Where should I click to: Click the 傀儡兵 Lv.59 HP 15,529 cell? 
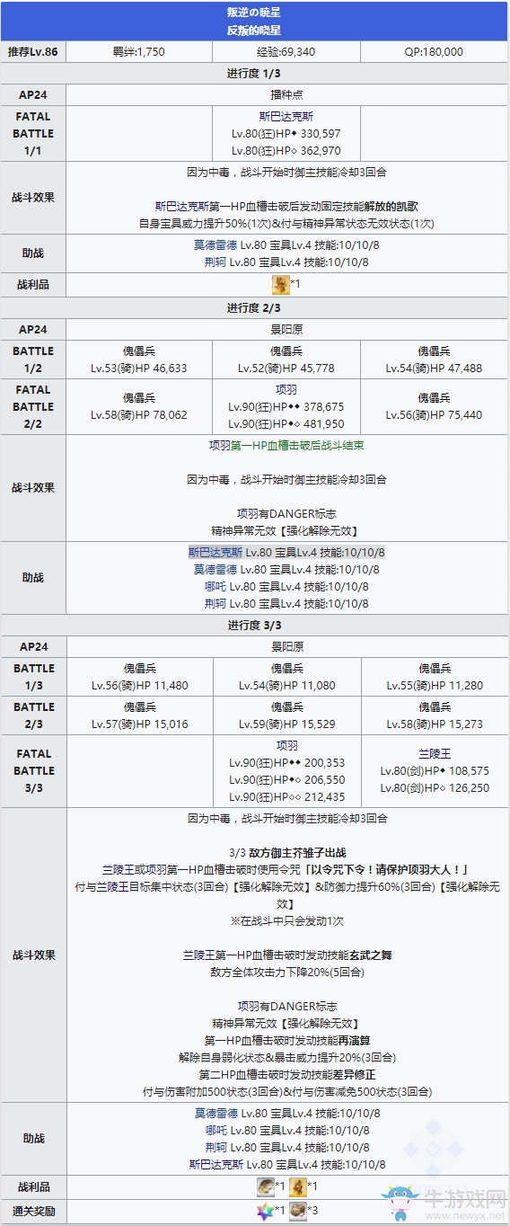(286, 715)
